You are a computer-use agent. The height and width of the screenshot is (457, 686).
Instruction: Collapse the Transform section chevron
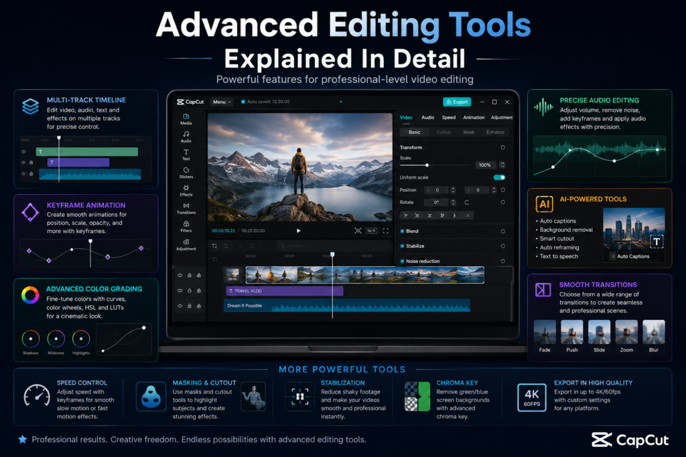click(426, 148)
